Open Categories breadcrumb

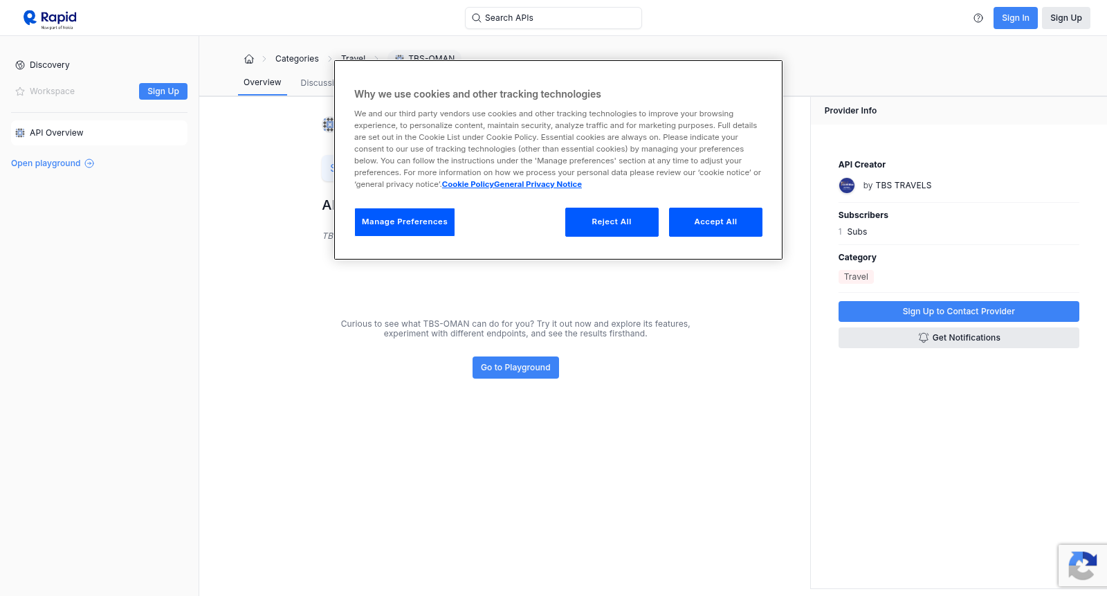pyautogui.click(x=297, y=59)
